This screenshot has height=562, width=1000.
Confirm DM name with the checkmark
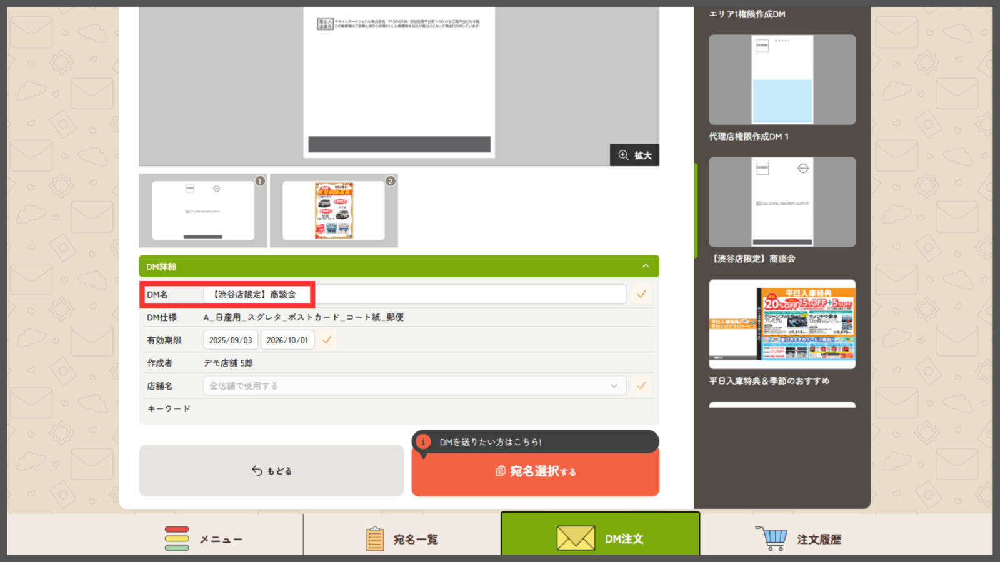pyautogui.click(x=641, y=294)
